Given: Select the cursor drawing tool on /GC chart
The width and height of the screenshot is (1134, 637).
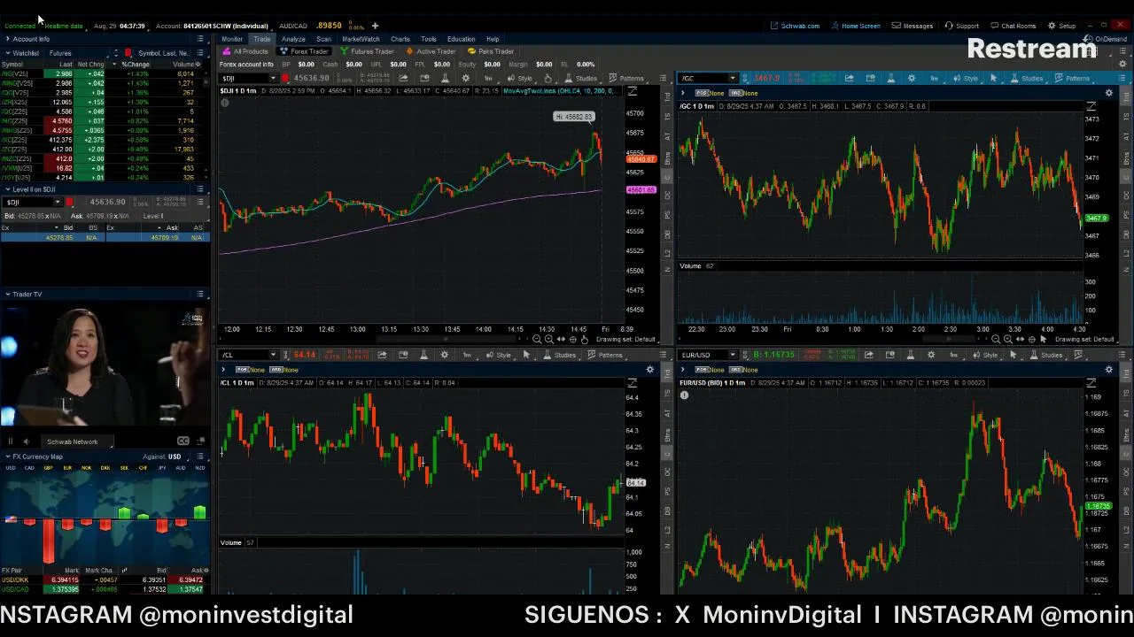Looking at the screenshot, I should [x=993, y=79].
